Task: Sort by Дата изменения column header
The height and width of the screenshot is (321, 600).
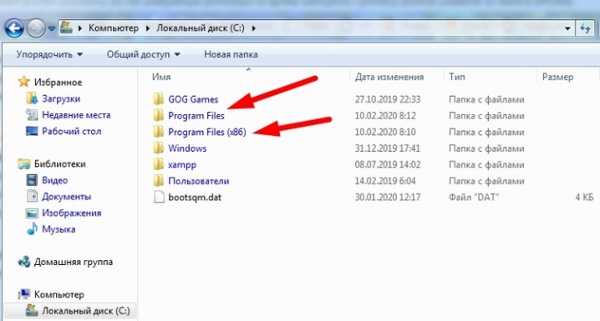Action: (x=389, y=77)
